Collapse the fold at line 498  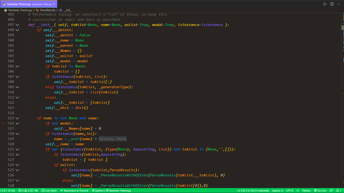click(x=17, y=30)
